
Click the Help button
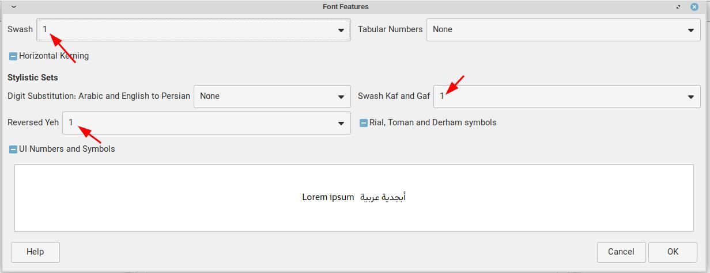point(35,252)
